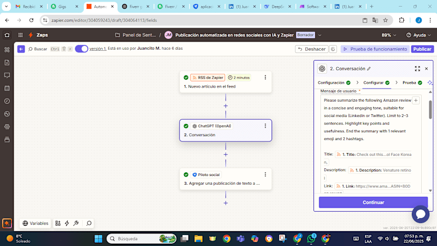Expand the Conversación panel to fullscreen
This screenshot has height=246, width=437.
[x=417, y=69]
